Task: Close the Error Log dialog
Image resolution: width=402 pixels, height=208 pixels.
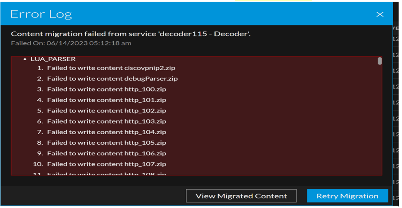Action: coord(380,14)
